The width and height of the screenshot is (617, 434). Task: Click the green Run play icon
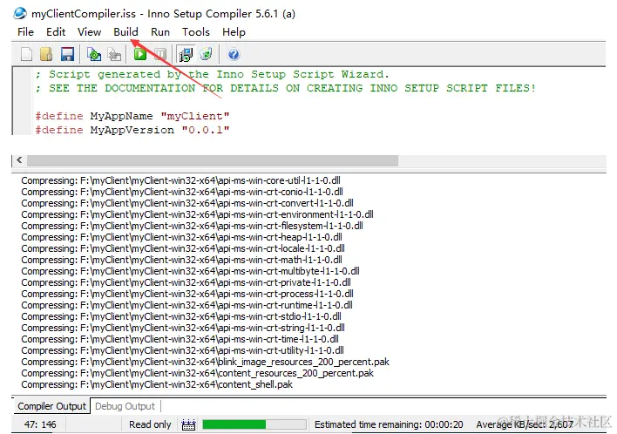click(x=140, y=54)
